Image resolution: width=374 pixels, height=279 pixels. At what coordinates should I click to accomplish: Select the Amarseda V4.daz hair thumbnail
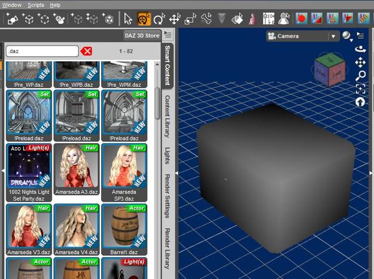tap(76, 229)
